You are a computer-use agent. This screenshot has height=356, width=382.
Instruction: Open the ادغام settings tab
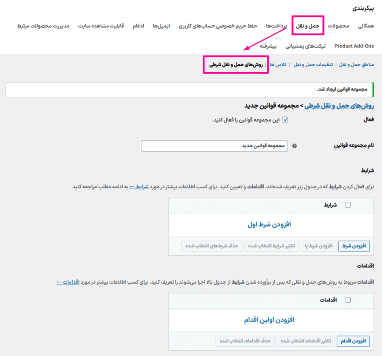pos(139,26)
